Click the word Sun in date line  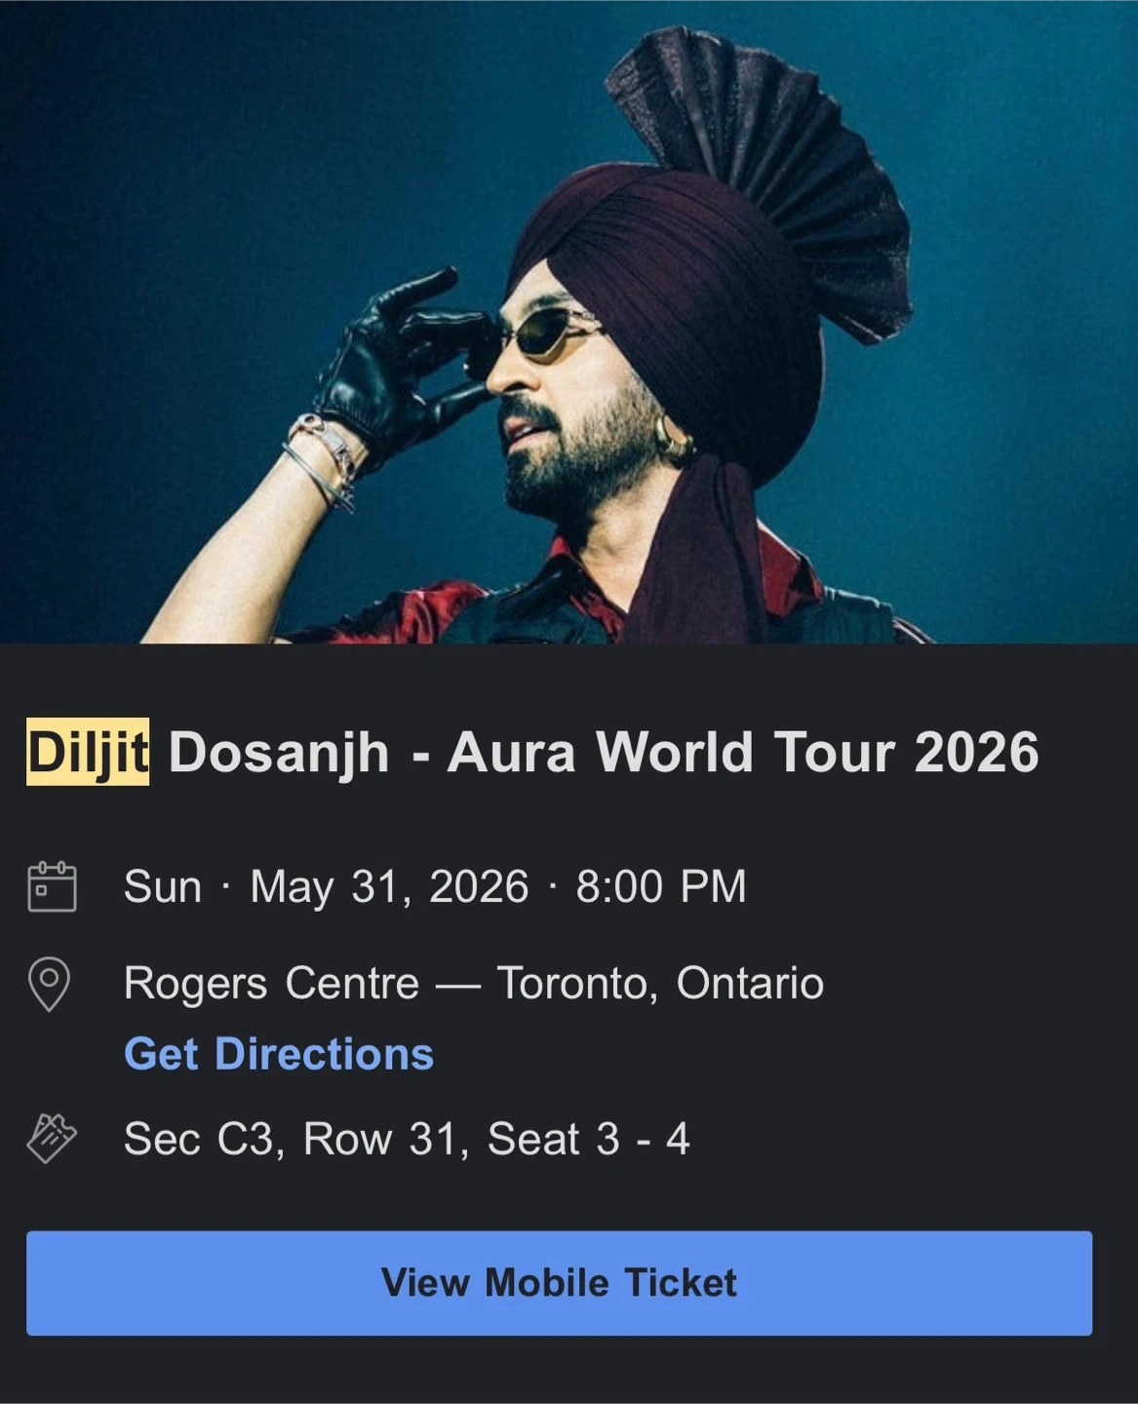point(163,886)
